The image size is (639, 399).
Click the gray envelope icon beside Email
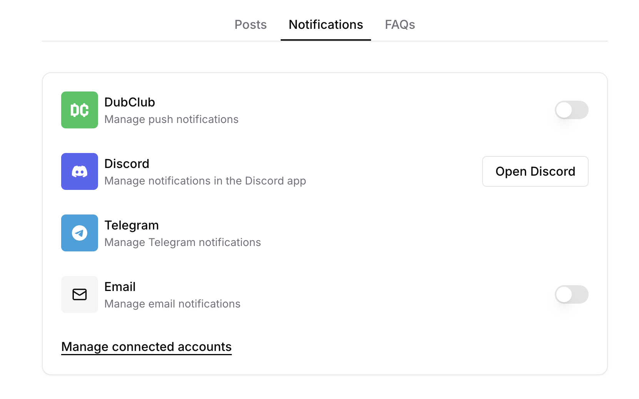(x=79, y=294)
